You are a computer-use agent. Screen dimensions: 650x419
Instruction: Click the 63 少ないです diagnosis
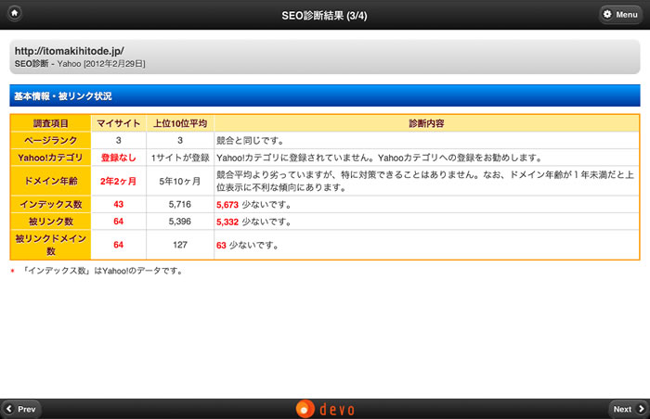pyautogui.click(x=248, y=245)
